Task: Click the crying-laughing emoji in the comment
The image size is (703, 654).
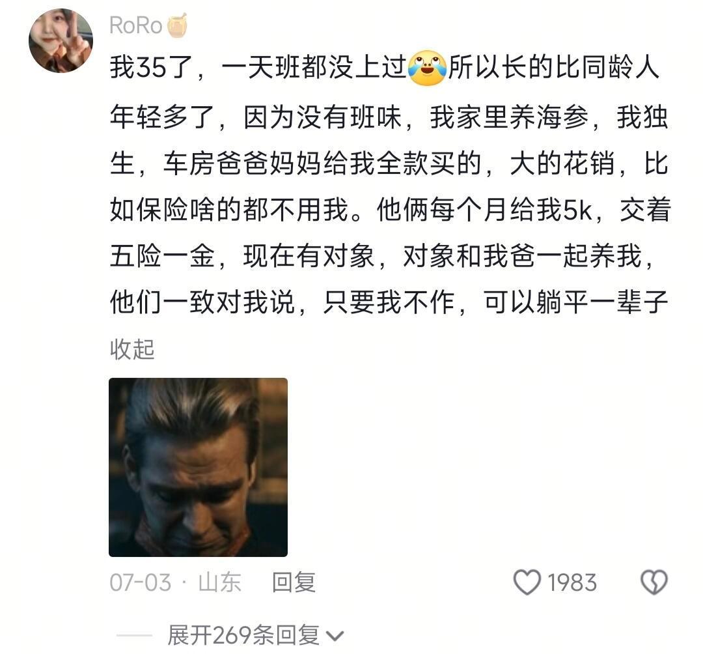Action: (427, 68)
